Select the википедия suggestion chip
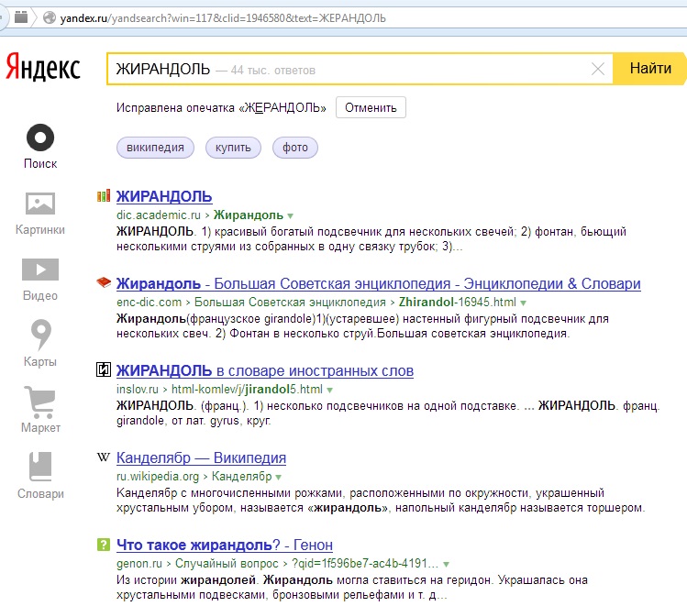The image size is (687, 606). point(155,148)
